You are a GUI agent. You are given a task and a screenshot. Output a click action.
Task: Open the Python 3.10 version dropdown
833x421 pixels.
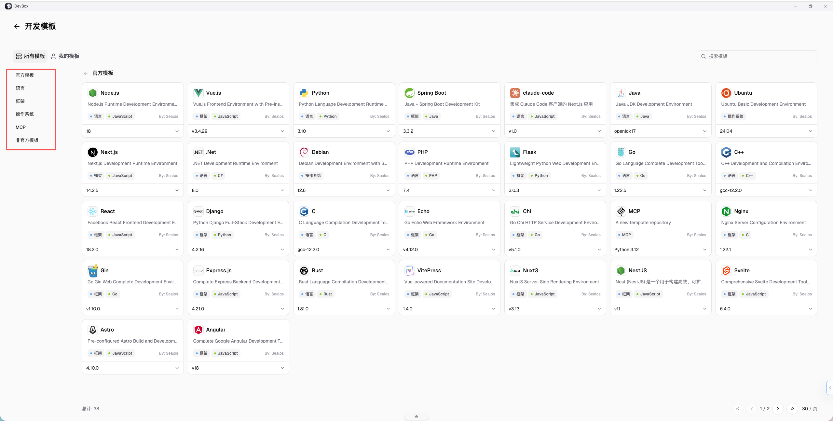tap(344, 131)
